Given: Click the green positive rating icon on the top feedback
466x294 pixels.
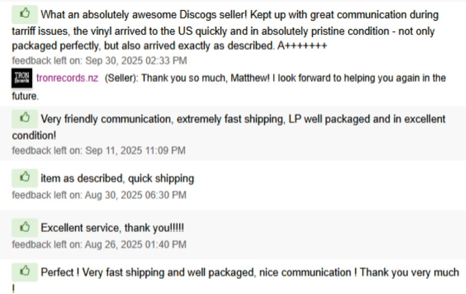Looking at the screenshot, I should pos(24,14).
